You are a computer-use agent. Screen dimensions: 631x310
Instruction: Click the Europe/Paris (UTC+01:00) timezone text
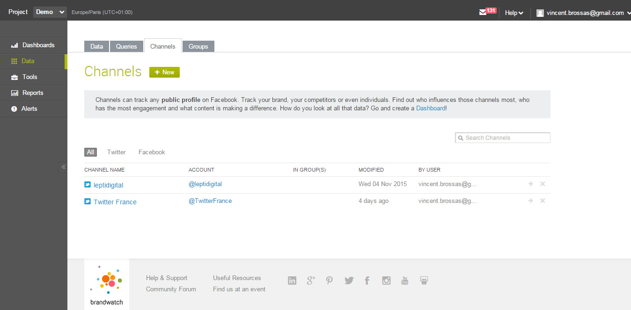click(x=102, y=12)
